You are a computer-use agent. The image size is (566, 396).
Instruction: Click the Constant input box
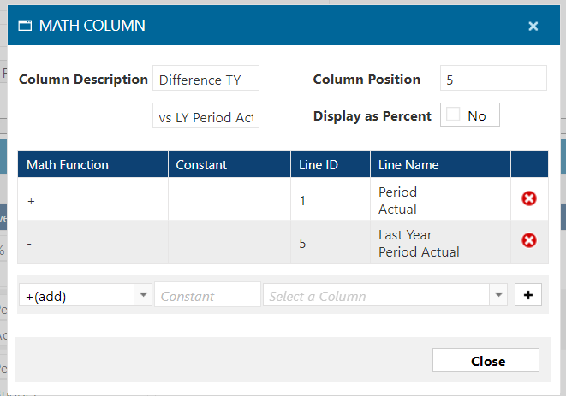tap(206, 296)
